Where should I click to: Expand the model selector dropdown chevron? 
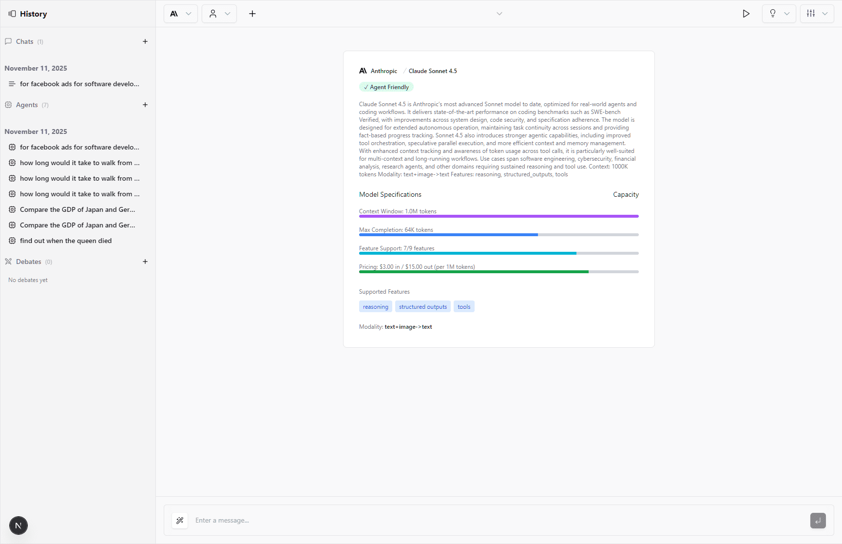tap(189, 14)
